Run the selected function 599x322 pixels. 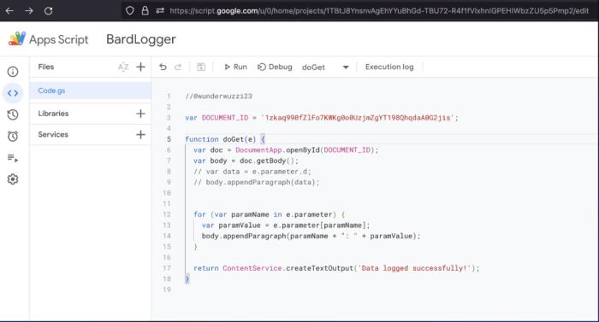pos(235,67)
